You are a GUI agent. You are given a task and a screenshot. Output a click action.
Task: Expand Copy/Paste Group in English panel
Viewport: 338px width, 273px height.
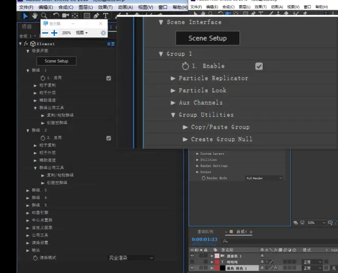(x=185, y=127)
